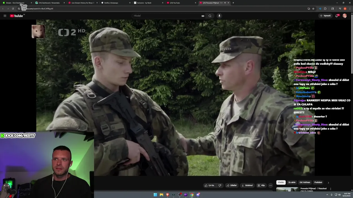353x198 pixels.
Task: Select the Podobné filter chip
Action: pos(318,182)
